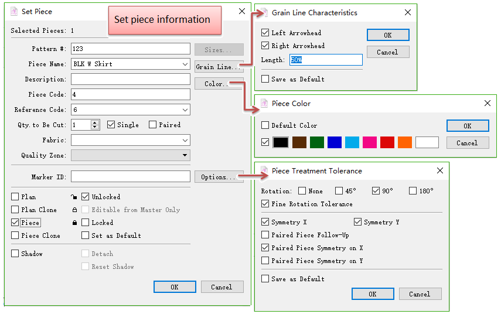Click the grain line Length field
Viewport: 501px width, 314px height.
coord(325,60)
